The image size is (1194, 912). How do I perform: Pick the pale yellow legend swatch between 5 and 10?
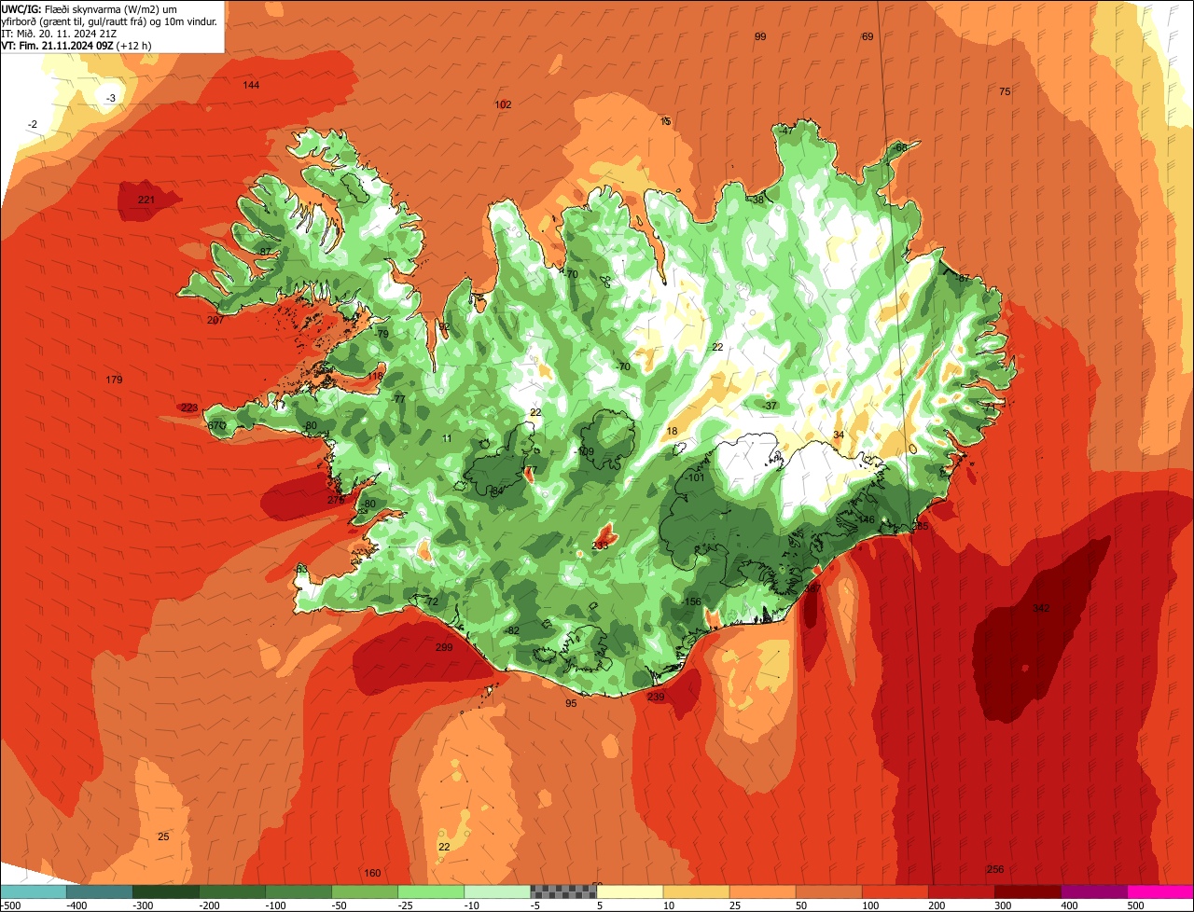point(630,891)
